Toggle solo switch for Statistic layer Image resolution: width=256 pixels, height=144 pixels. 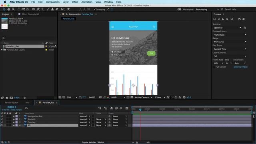[x=7, y=119]
